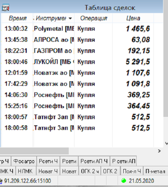168x187 pixels.
Task: Sort by the Операция column header
Action: 94,18
